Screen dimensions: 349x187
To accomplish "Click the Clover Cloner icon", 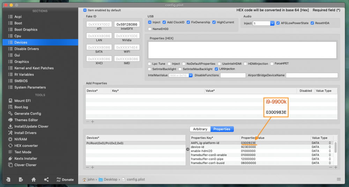I will point(10,165).
